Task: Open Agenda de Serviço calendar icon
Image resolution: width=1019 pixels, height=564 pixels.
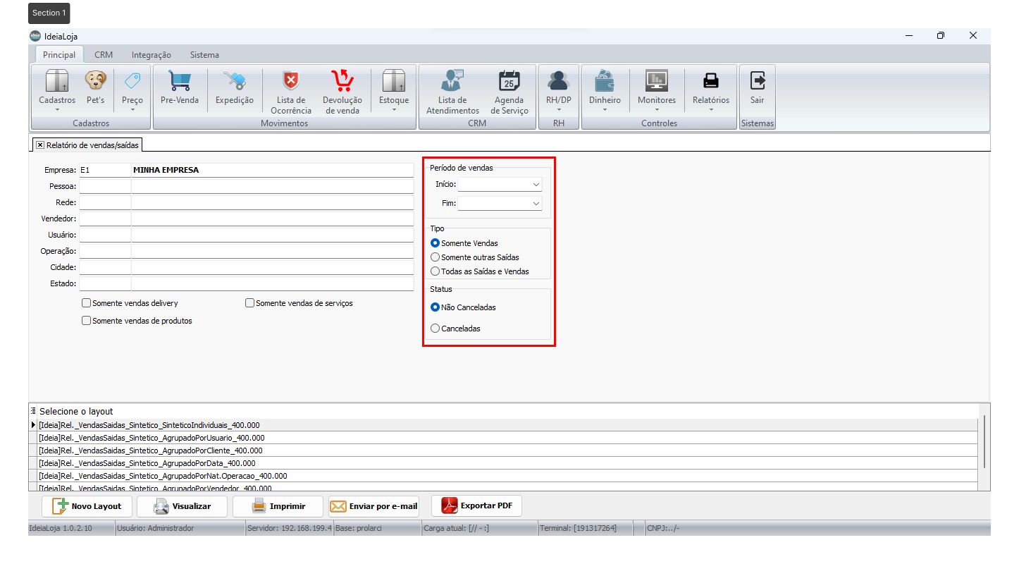Action: [509, 82]
